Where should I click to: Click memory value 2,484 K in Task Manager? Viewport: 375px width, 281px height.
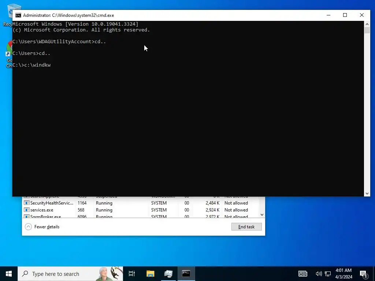coord(212,203)
